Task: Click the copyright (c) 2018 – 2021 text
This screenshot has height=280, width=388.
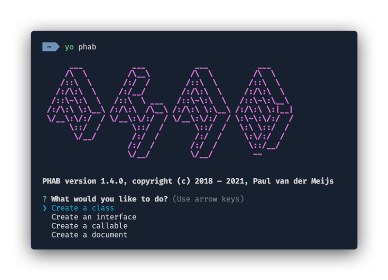Action: click(190, 181)
